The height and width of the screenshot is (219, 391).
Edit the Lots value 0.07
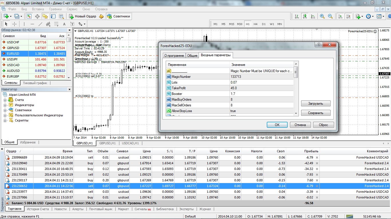click(262, 82)
